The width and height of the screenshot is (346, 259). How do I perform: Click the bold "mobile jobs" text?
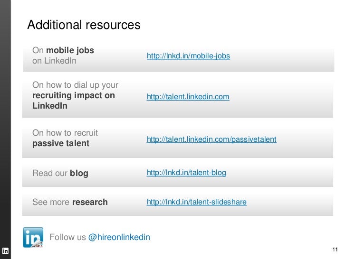[x=70, y=50]
